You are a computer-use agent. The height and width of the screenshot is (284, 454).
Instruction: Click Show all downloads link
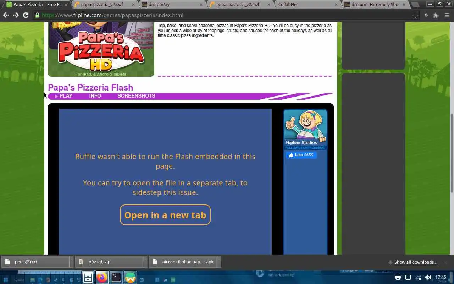(x=416, y=262)
